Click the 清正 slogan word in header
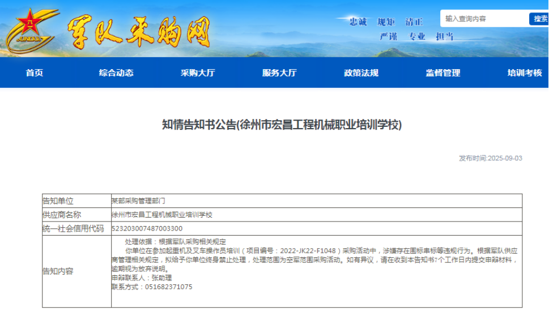The image size is (549, 315). coord(414,22)
